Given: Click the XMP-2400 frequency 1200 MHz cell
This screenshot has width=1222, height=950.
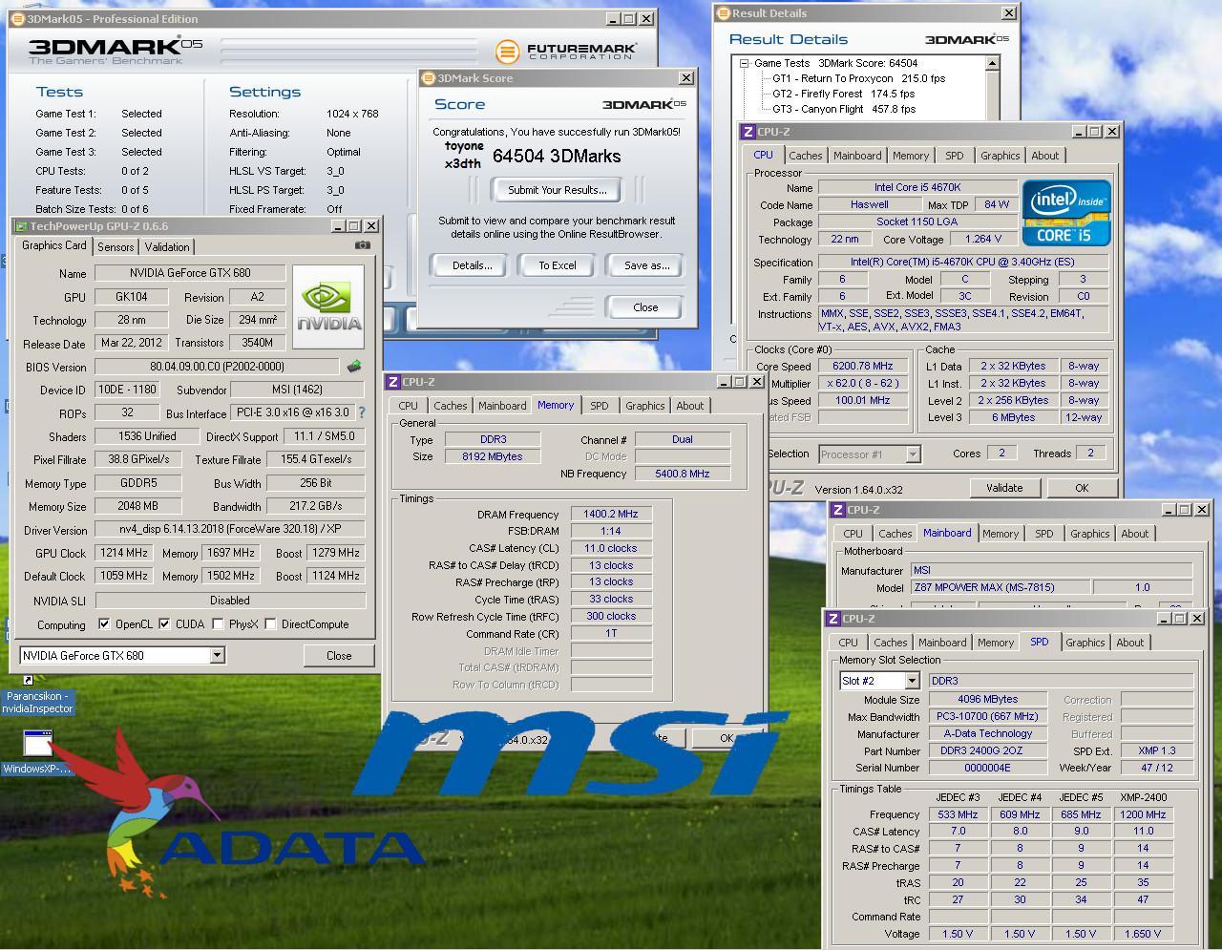Looking at the screenshot, I should (x=1143, y=814).
